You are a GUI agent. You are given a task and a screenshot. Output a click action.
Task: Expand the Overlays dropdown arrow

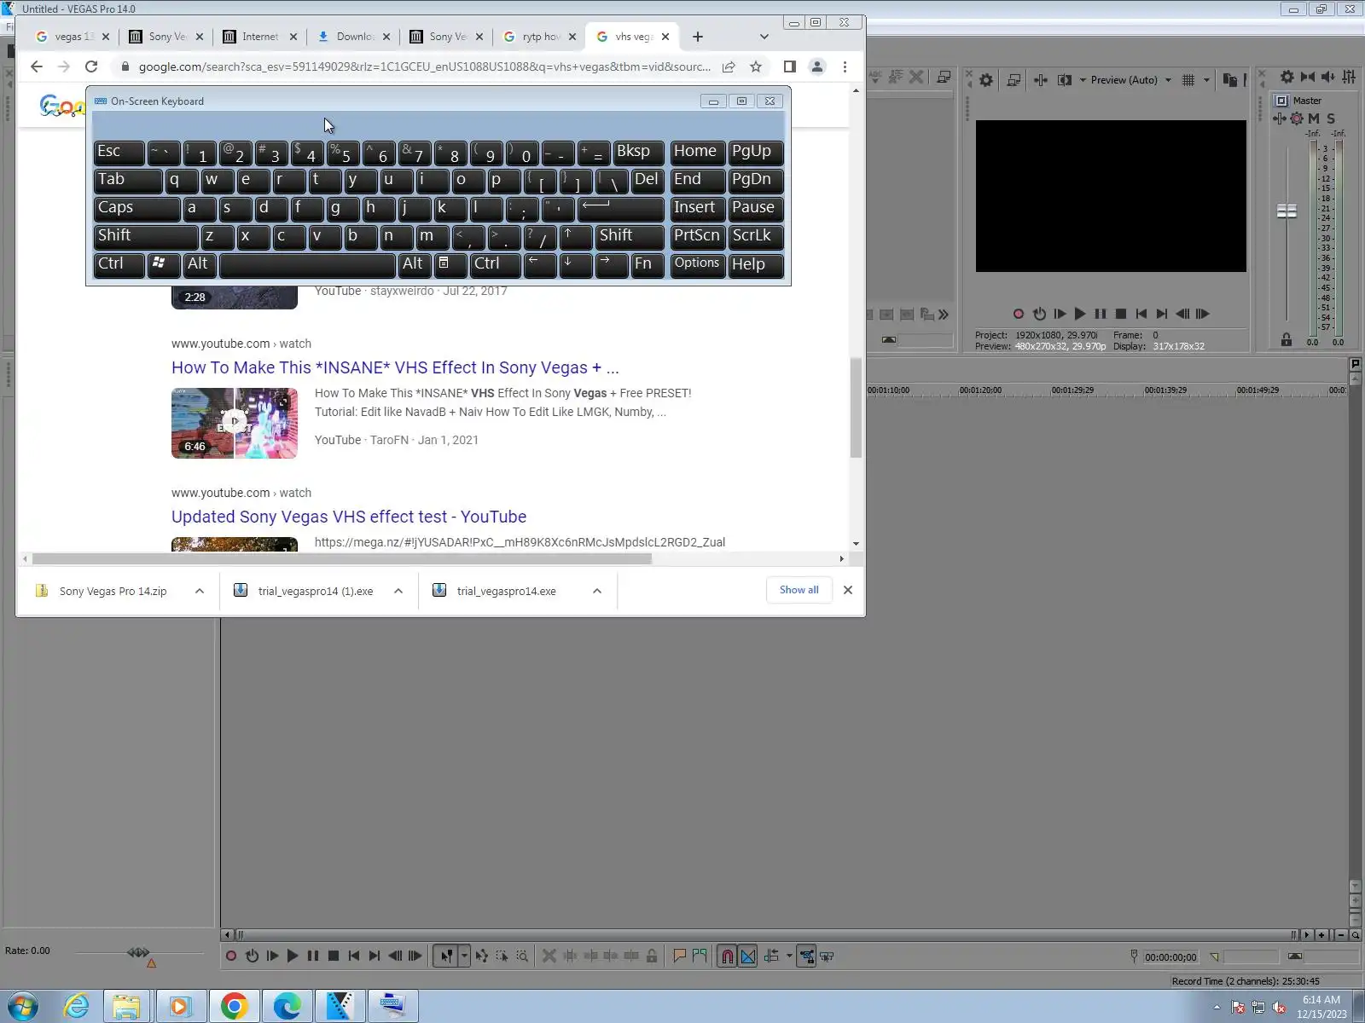point(1206,80)
